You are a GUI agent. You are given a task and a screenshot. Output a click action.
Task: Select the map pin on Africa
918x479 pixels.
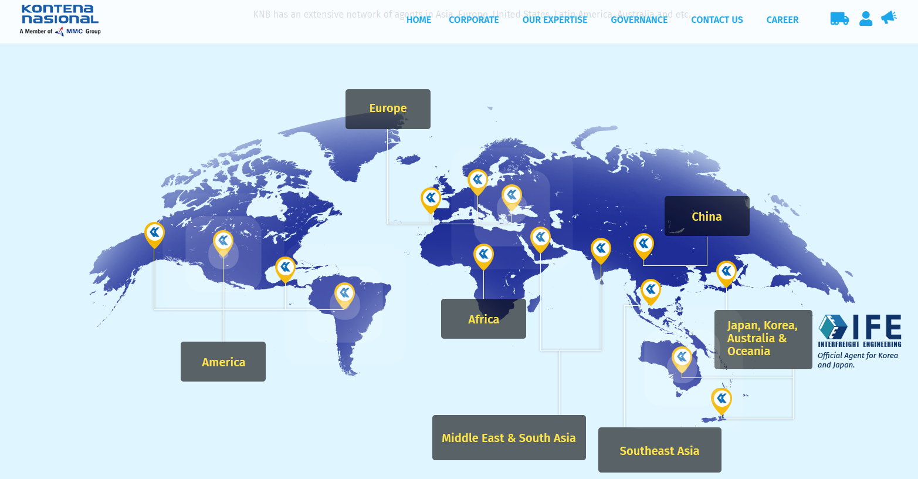point(483,255)
